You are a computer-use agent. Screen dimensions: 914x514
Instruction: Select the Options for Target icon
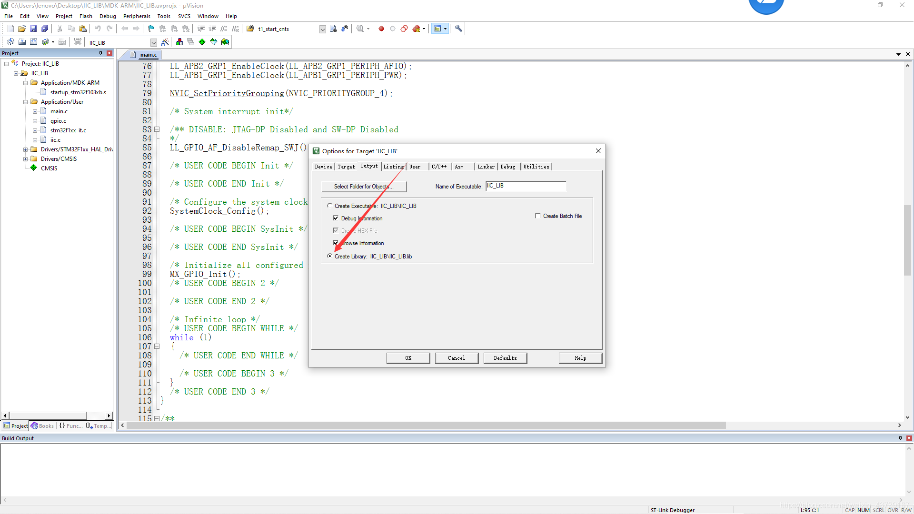(165, 42)
